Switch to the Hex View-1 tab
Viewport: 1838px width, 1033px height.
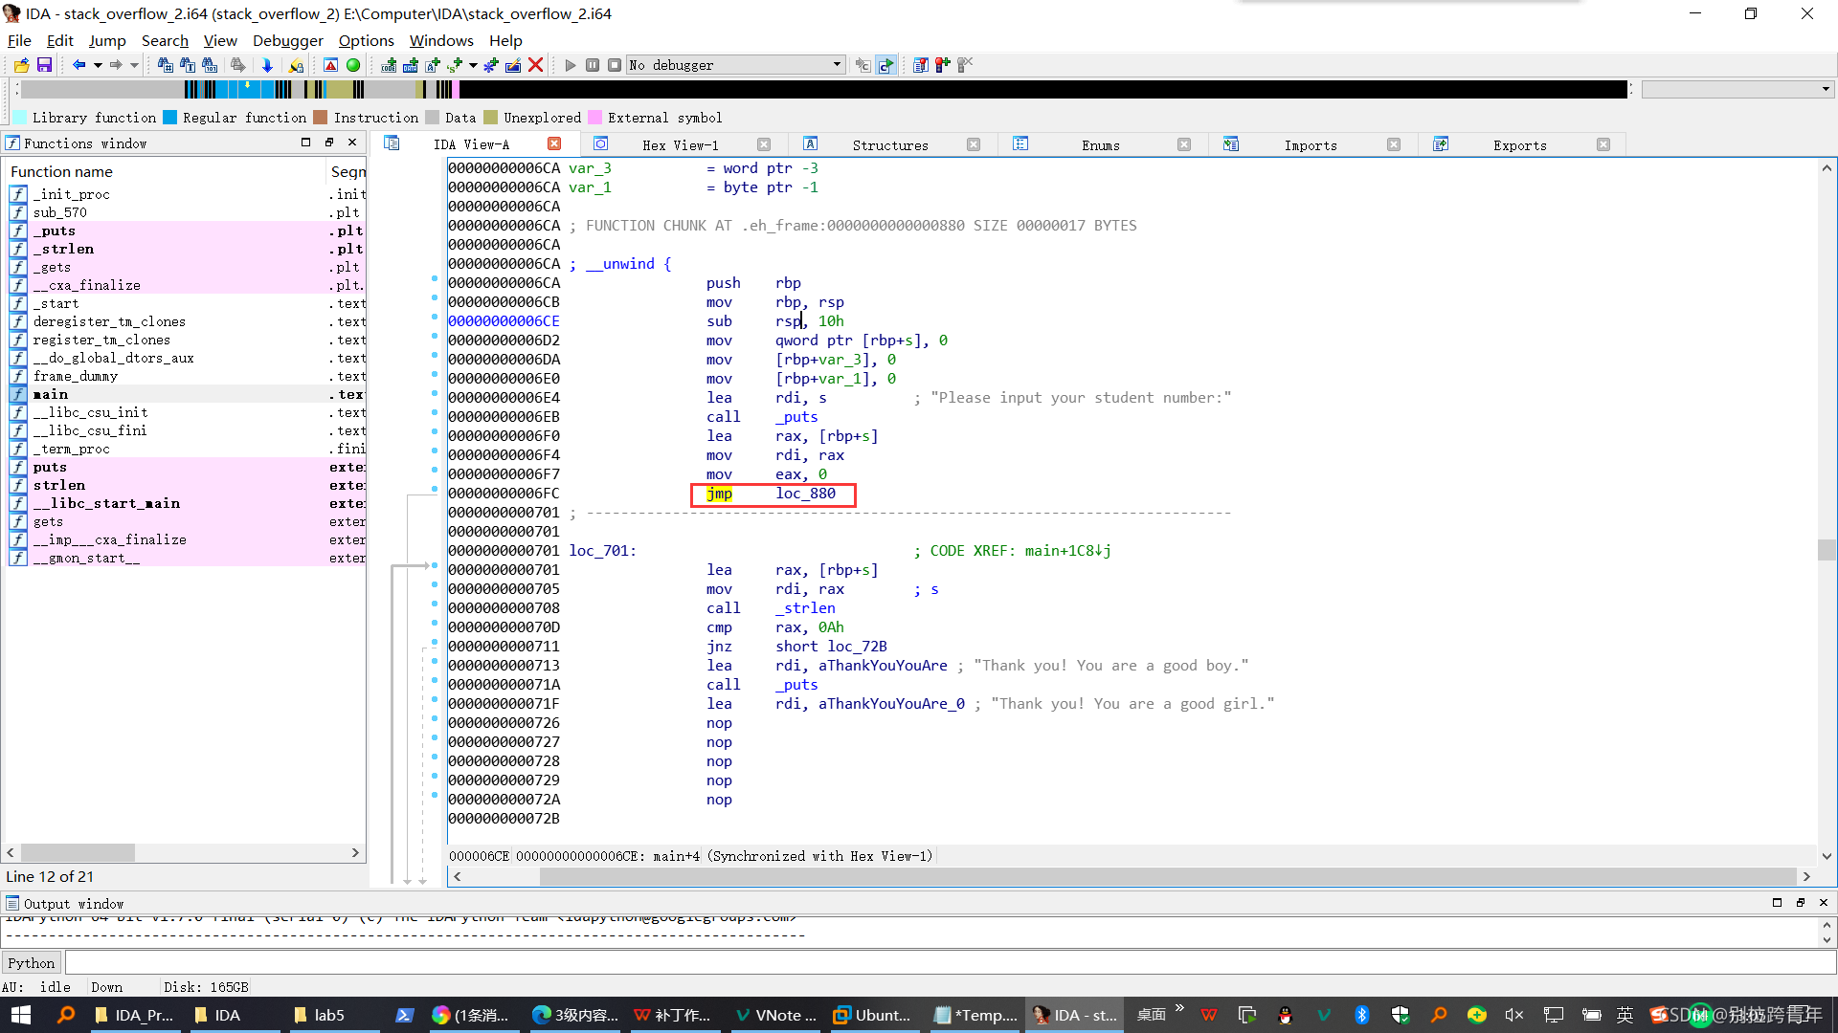[680, 145]
